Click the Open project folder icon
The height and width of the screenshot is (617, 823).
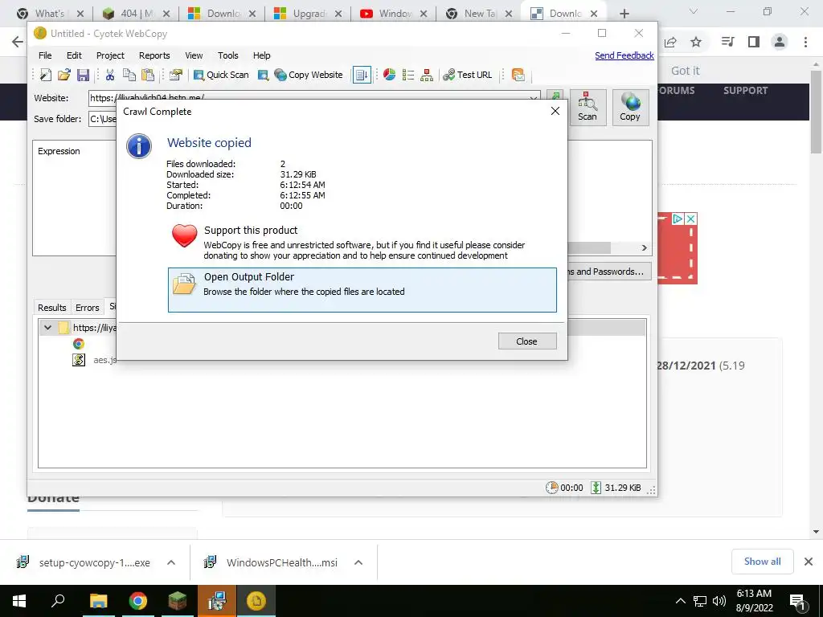tap(64, 75)
